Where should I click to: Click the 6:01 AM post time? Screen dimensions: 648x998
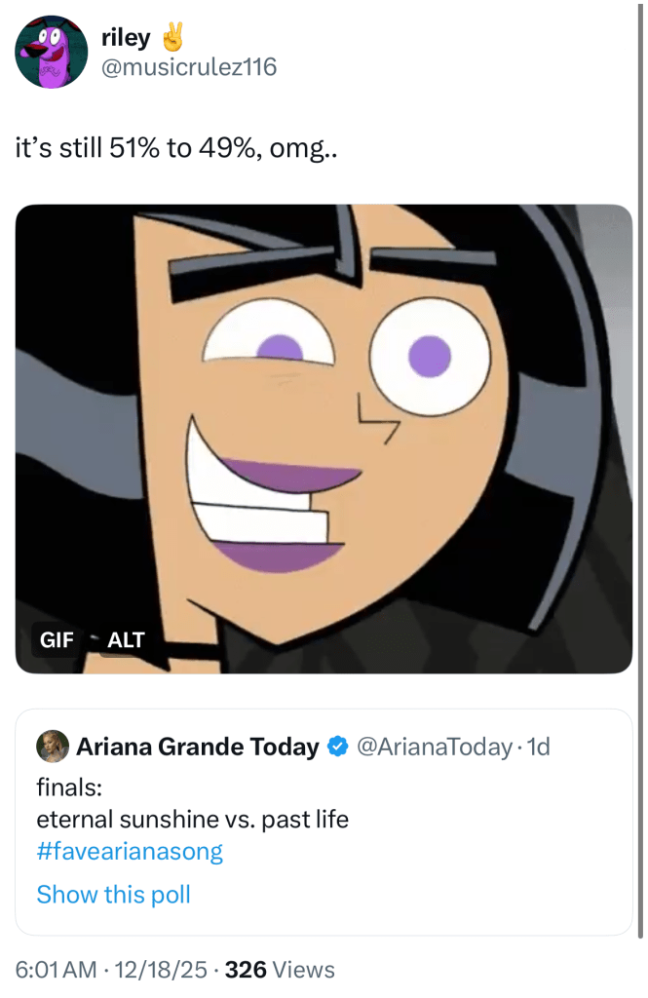(57, 970)
